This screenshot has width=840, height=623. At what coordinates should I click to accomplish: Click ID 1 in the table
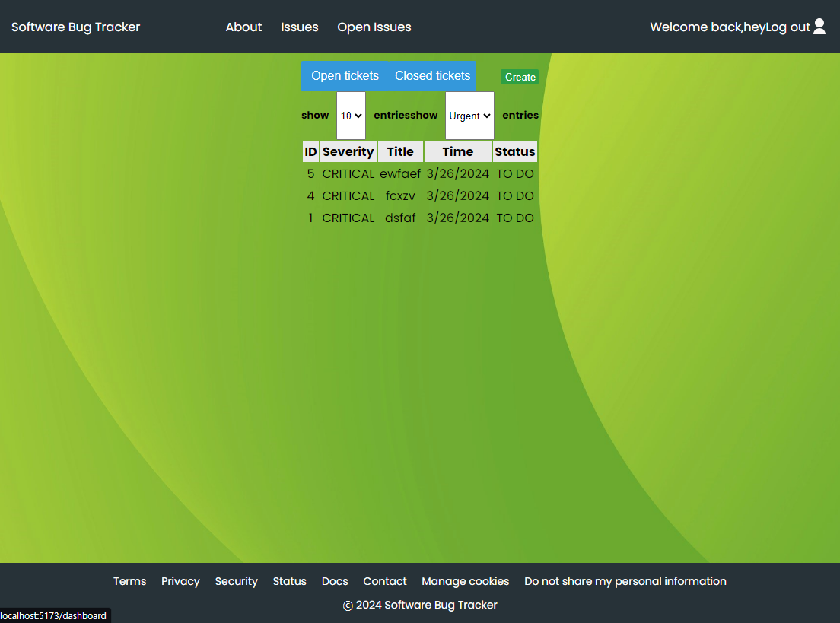click(x=310, y=218)
